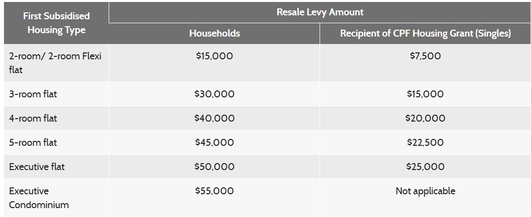This screenshot has width=531, height=217.
Task: Click the $45,000 Households levy cell
Action: coord(214,142)
